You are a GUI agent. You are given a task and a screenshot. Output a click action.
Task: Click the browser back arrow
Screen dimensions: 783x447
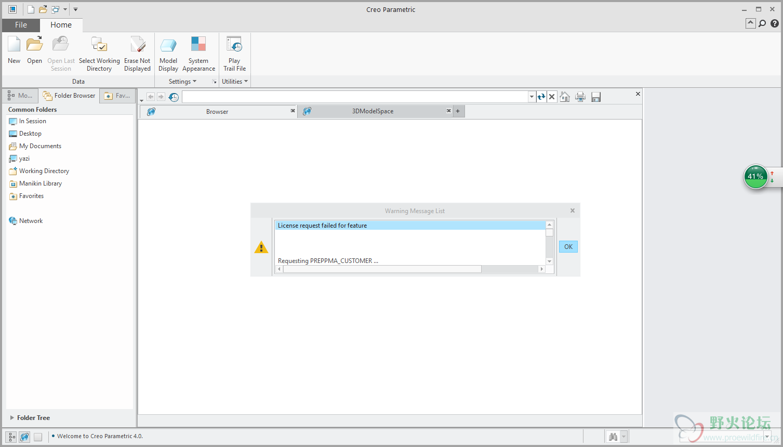(x=151, y=97)
